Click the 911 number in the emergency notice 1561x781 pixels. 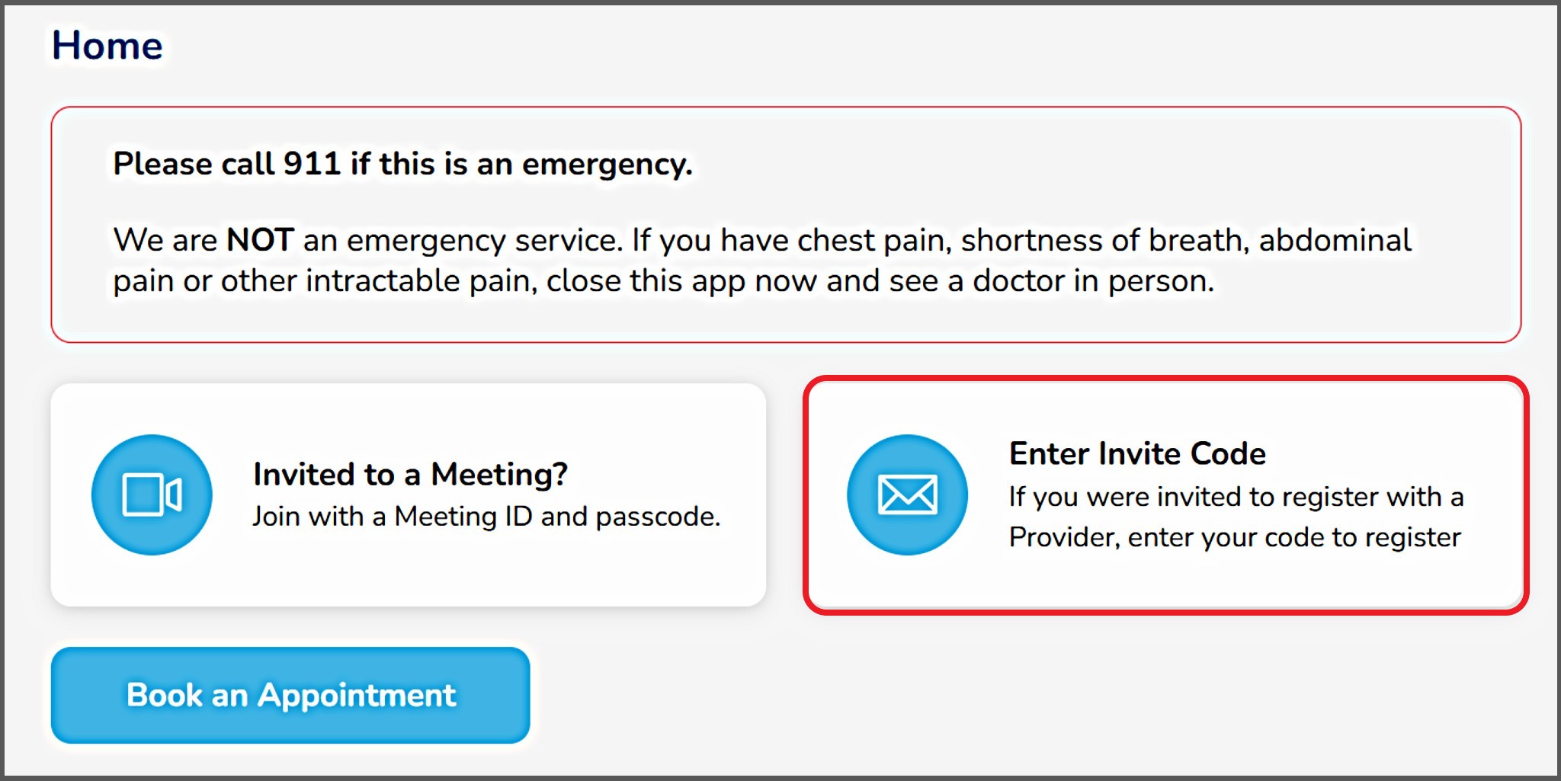click(312, 164)
